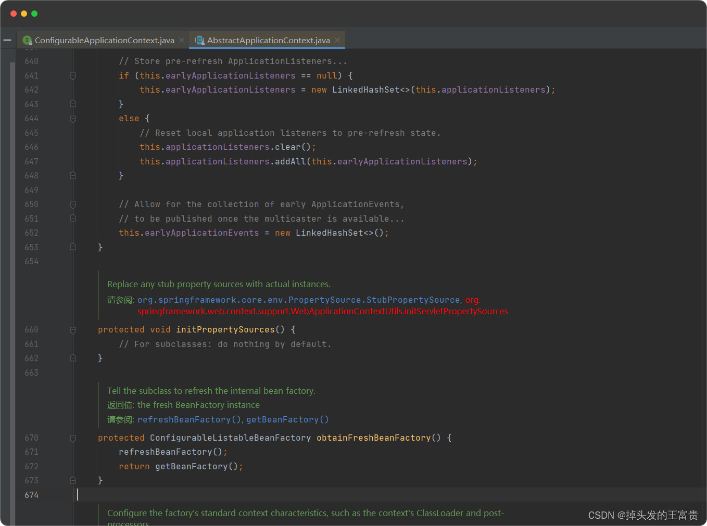Click the 'For subclasses: do nothing' comment

coord(225,344)
